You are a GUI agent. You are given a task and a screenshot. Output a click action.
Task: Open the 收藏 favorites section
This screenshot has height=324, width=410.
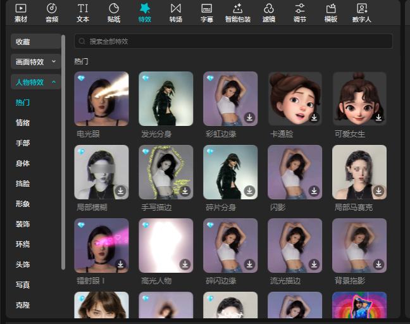click(x=36, y=41)
